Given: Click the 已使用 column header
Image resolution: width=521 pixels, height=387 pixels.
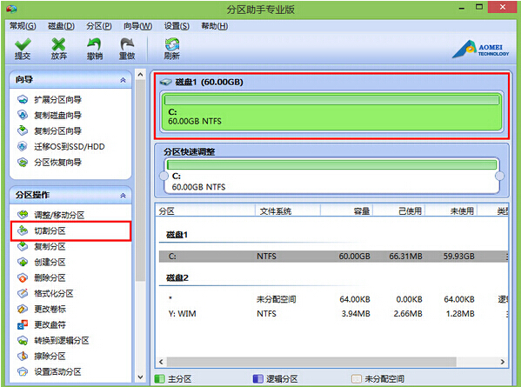Looking at the screenshot, I should pos(399,211).
